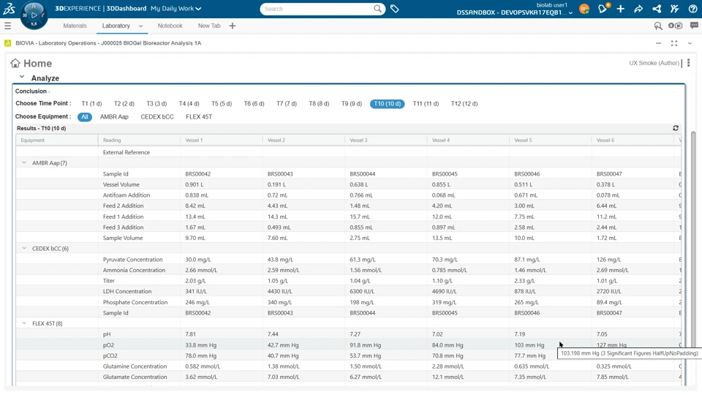Click the 3DS logo icon
The height and width of the screenshot is (395, 702).
click(9, 9)
